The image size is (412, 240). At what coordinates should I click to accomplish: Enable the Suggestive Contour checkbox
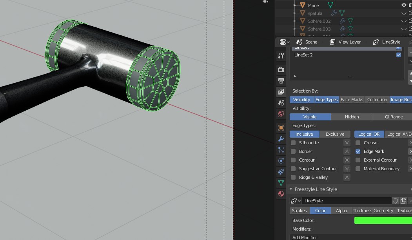[x=293, y=169]
